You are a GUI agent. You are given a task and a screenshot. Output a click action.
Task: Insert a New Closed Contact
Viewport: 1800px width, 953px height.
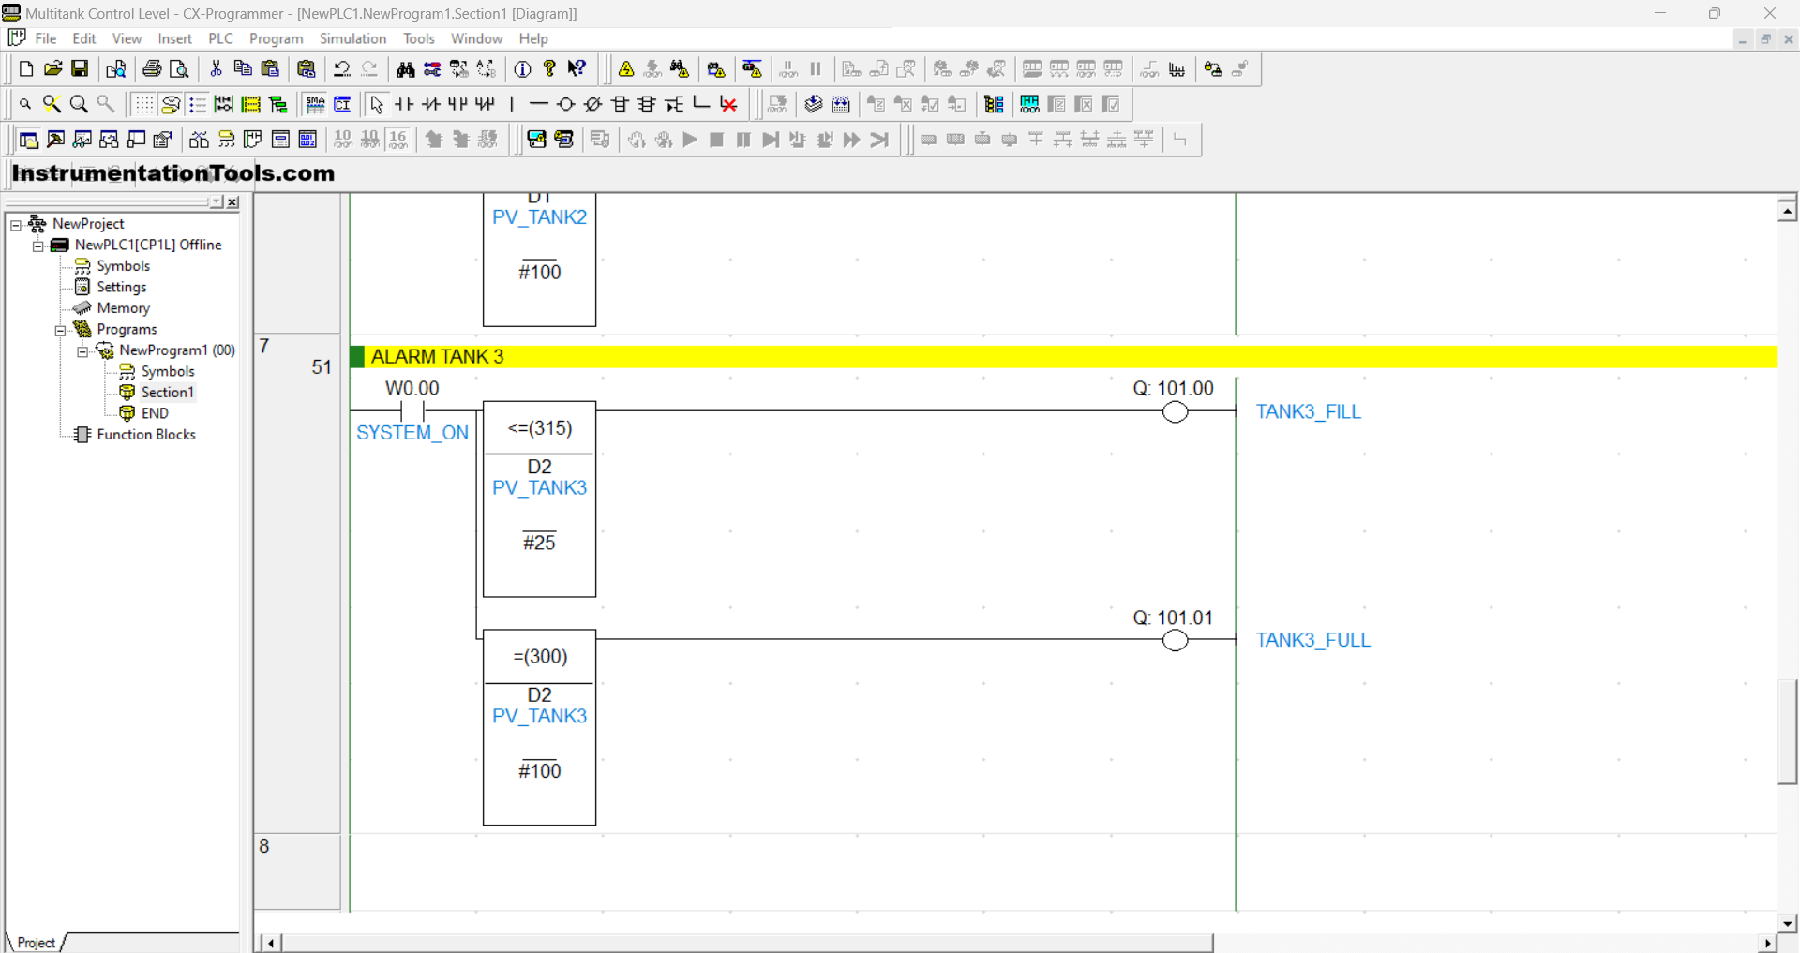[x=431, y=104]
